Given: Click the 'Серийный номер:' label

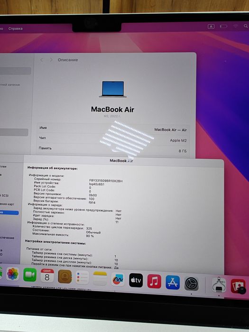Looking at the screenshot, I should coord(47,179).
